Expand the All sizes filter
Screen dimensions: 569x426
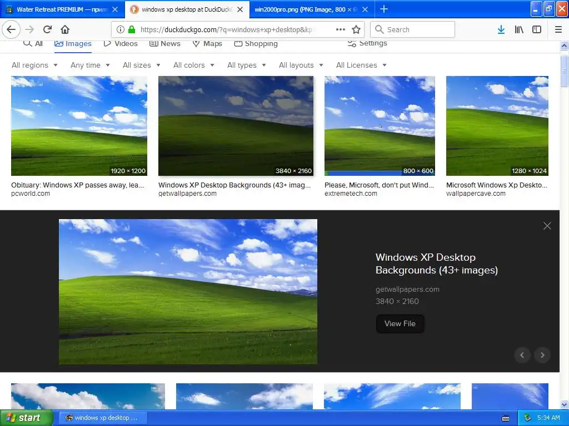(142, 65)
